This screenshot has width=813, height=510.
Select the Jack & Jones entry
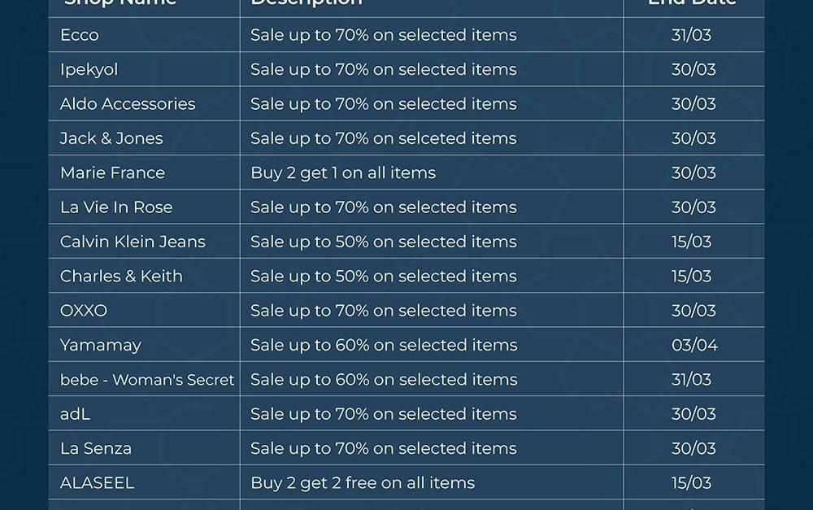coord(111,138)
